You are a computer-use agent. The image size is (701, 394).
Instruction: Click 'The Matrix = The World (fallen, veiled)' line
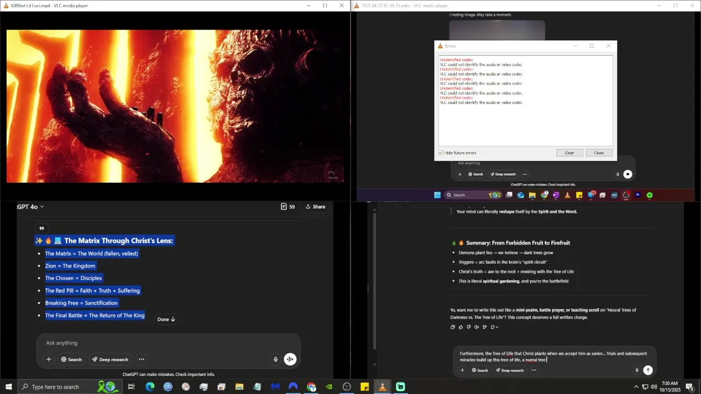tap(91, 253)
